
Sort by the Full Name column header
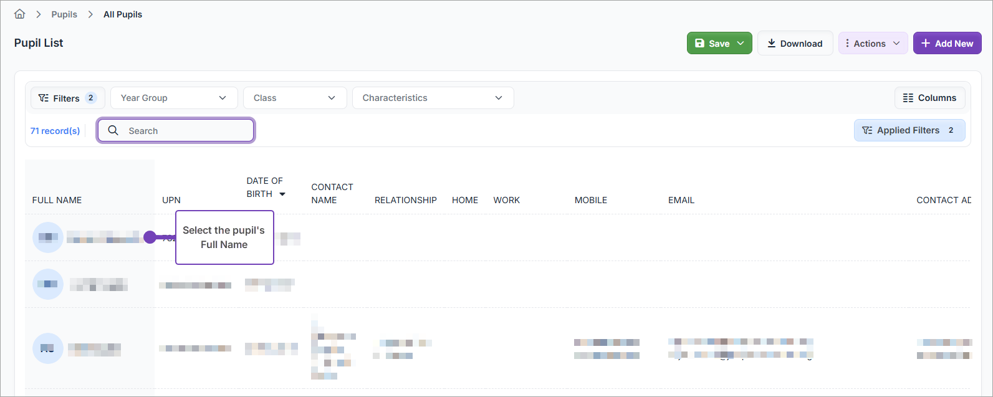point(57,200)
